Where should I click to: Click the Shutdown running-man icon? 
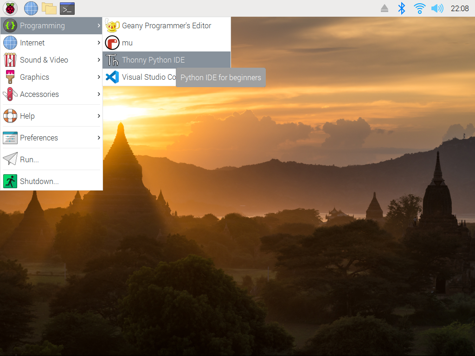point(10,181)
